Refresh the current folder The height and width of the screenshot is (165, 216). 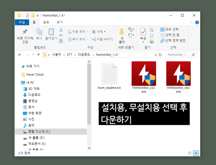(160, 55)
